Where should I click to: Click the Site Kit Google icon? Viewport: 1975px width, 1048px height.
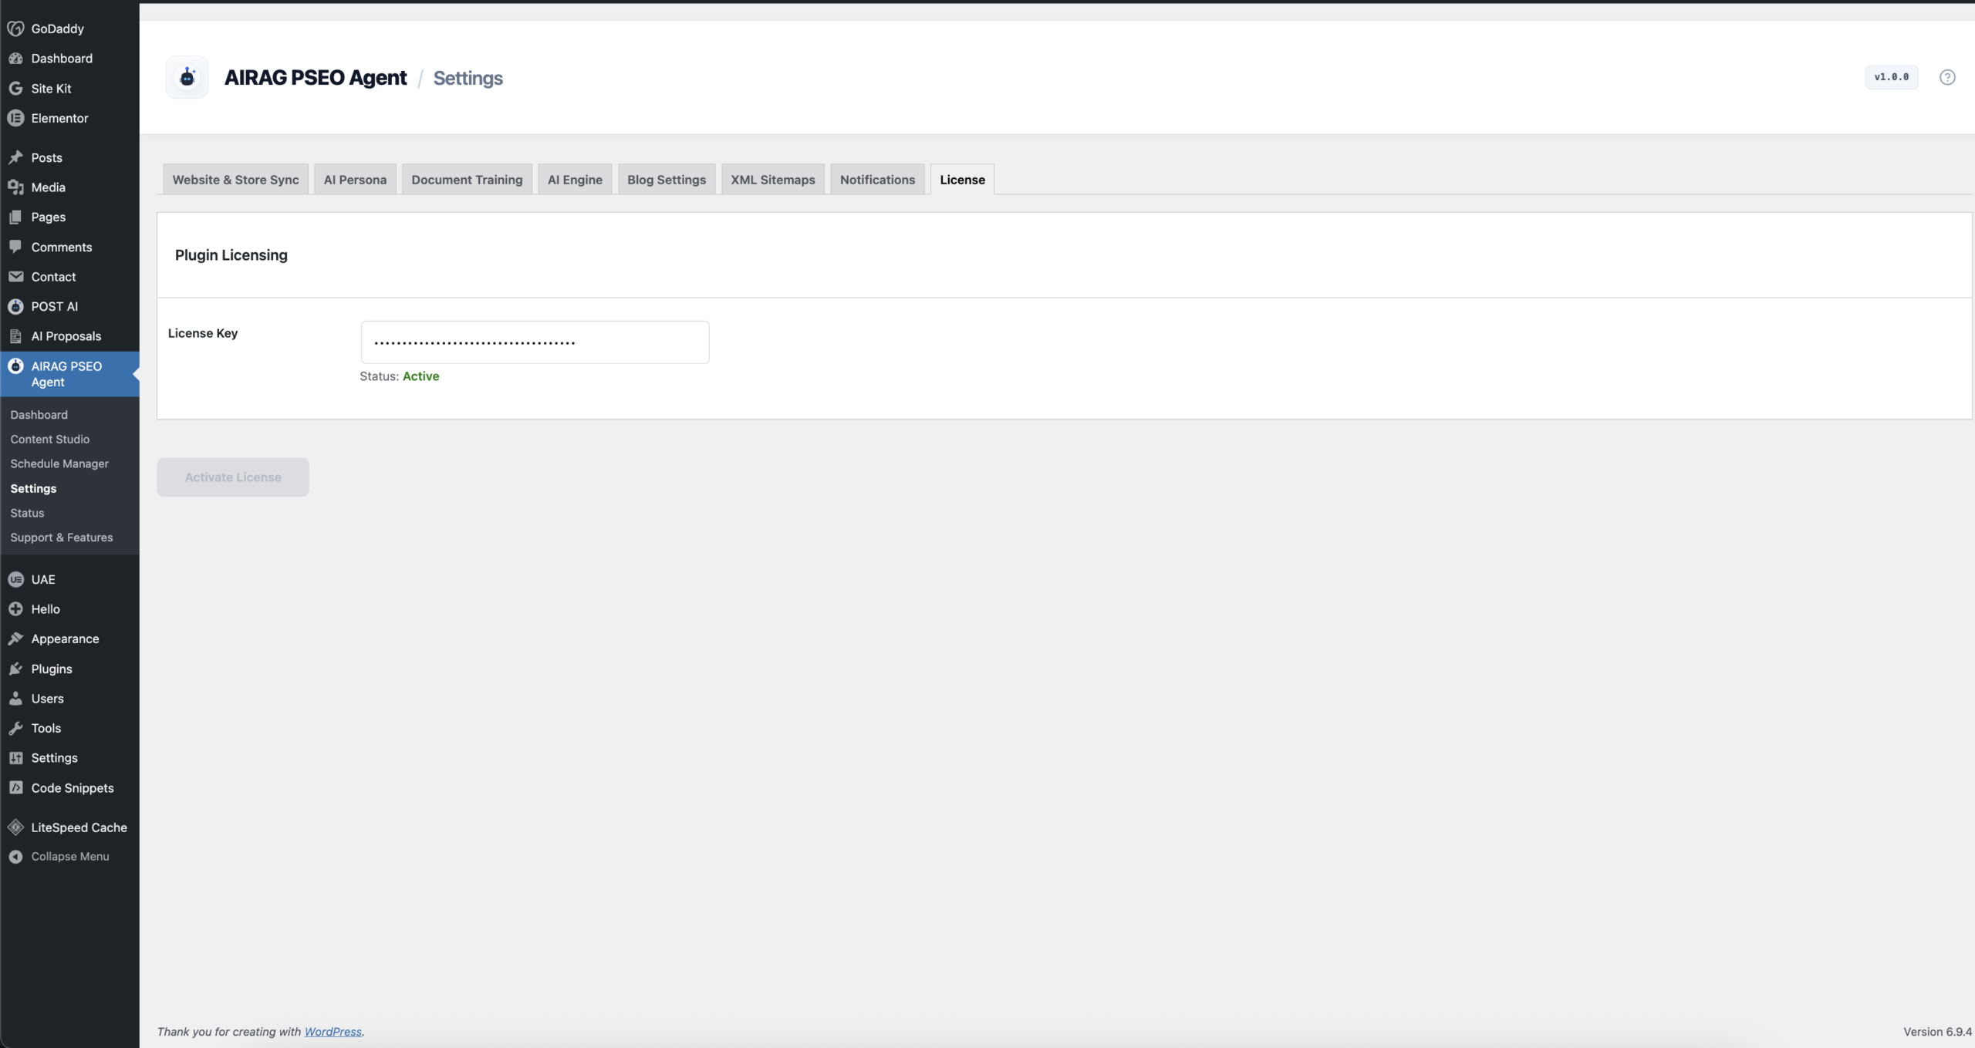coord(15,89)
